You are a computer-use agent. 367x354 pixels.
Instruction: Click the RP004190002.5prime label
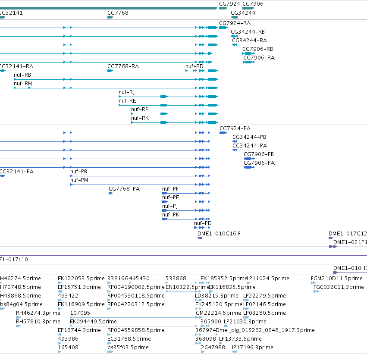coord(136,287)
